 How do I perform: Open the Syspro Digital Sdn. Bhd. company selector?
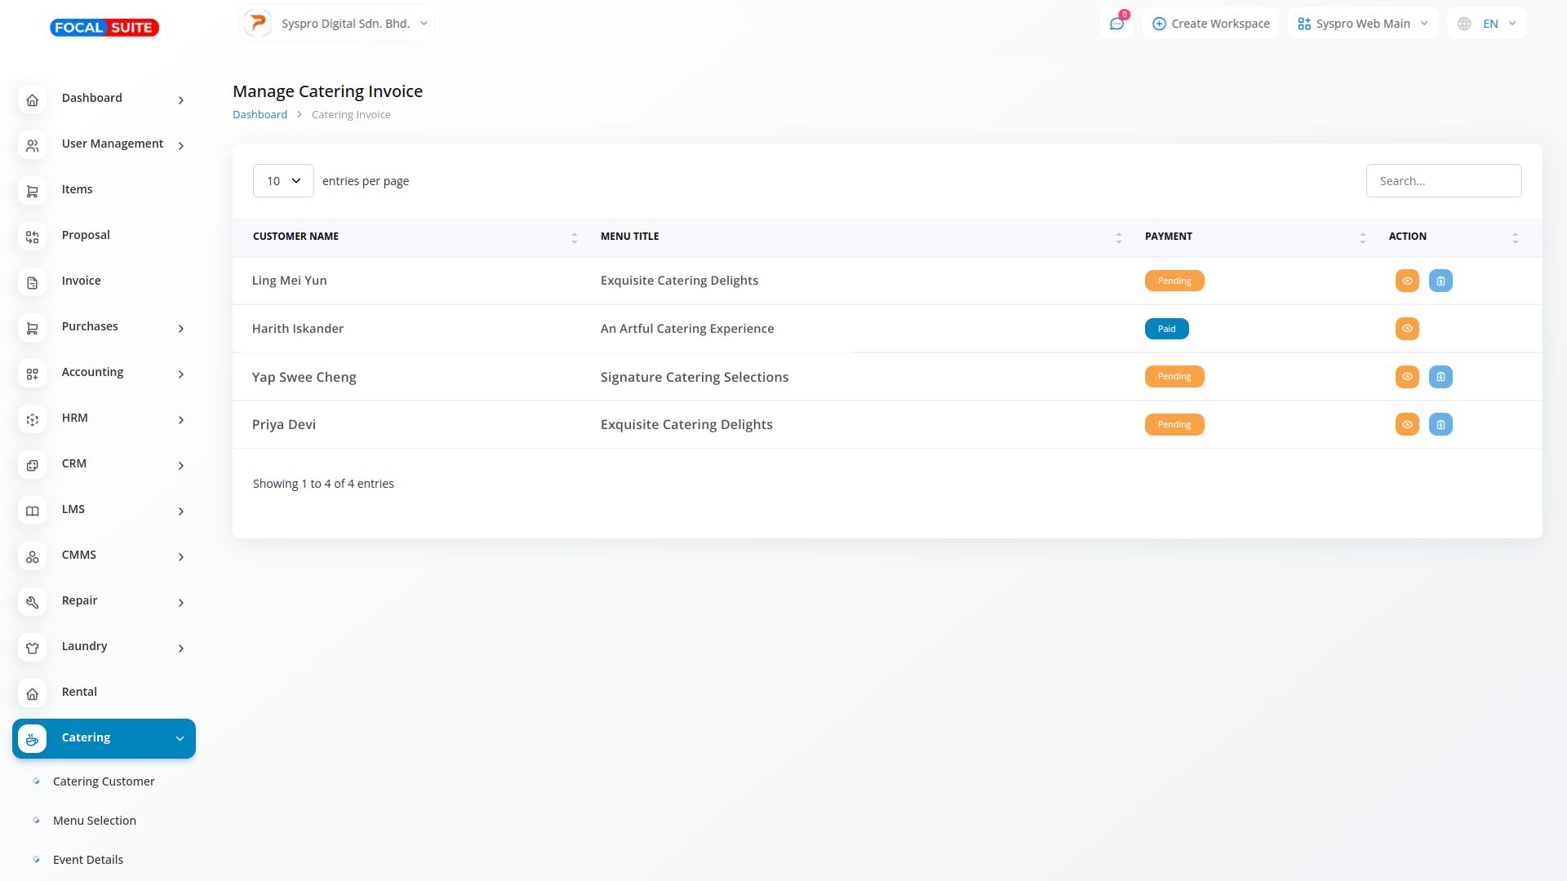[x=337, y=24]
